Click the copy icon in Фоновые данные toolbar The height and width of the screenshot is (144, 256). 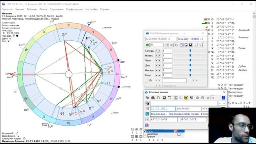pos(148,98)
